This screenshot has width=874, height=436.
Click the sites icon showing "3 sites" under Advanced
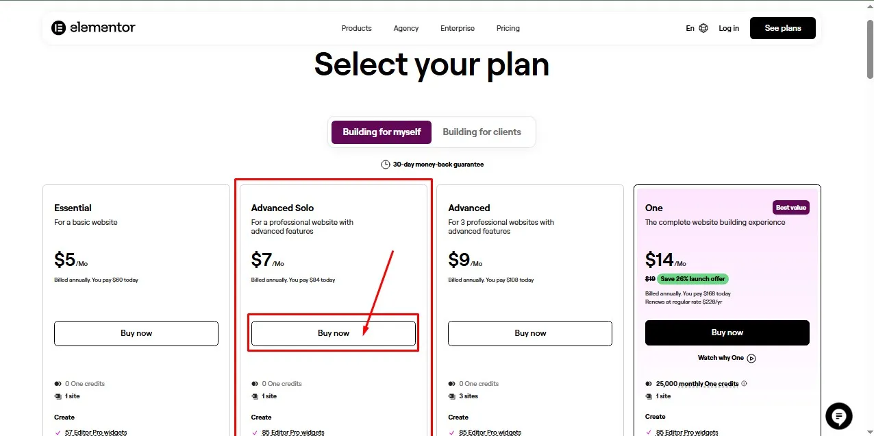click(451, 396)
